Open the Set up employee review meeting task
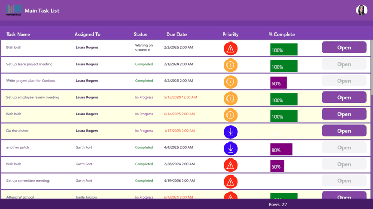The height and width of the screenshot is (209, 373). pos(344,97)
